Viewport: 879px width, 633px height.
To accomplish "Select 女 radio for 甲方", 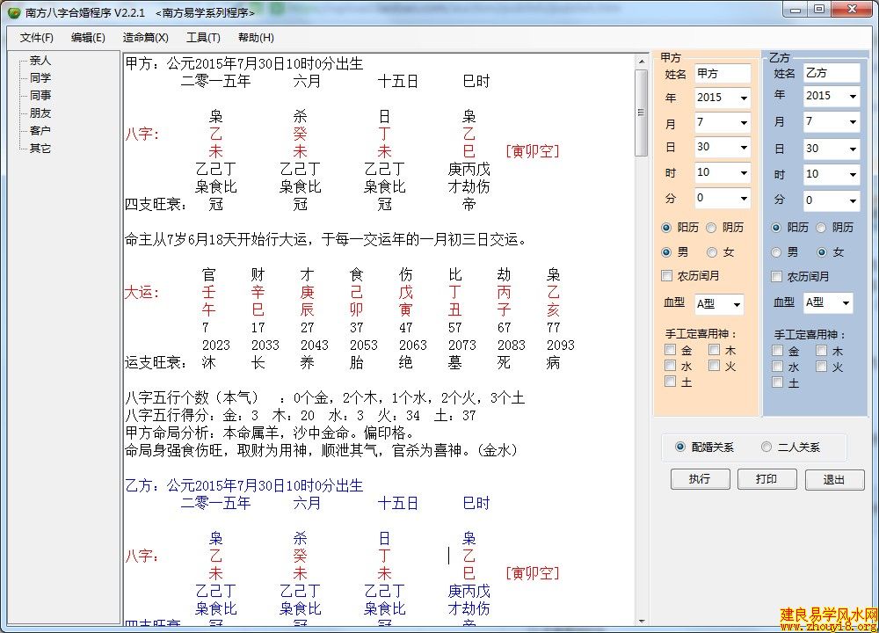I will pos(712,252).
